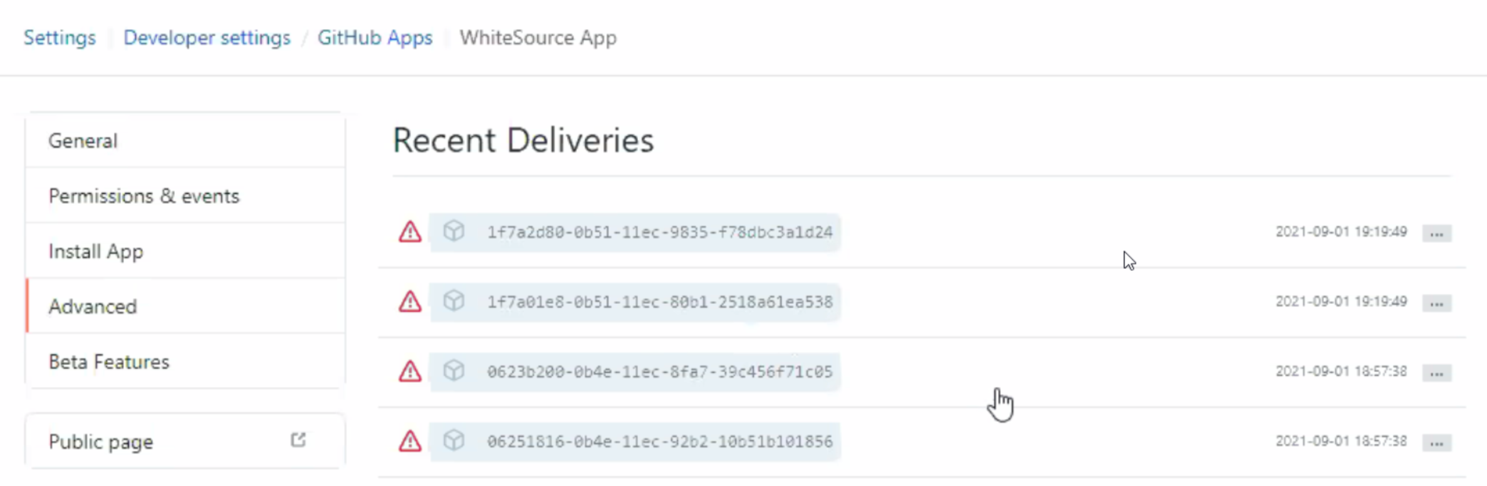
Task: Go to Install App section
Action: point(96,251)
